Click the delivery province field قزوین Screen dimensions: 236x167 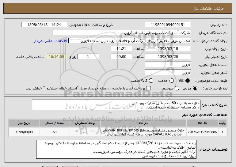168,65
